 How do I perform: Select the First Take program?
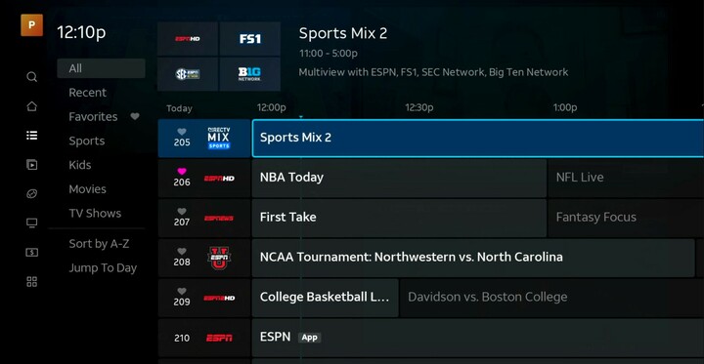[x=399, y=218]
